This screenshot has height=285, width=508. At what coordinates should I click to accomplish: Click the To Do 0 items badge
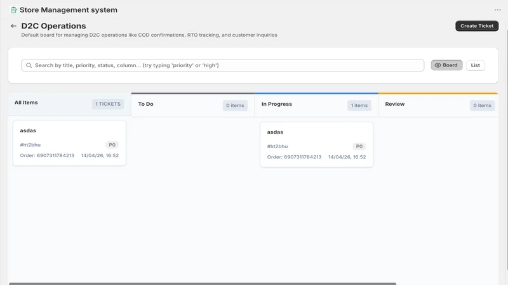coord(235,105)
